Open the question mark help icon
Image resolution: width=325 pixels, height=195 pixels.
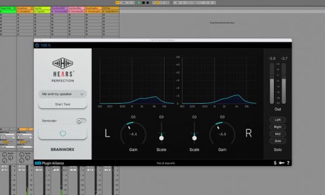(x=288, y=163)
